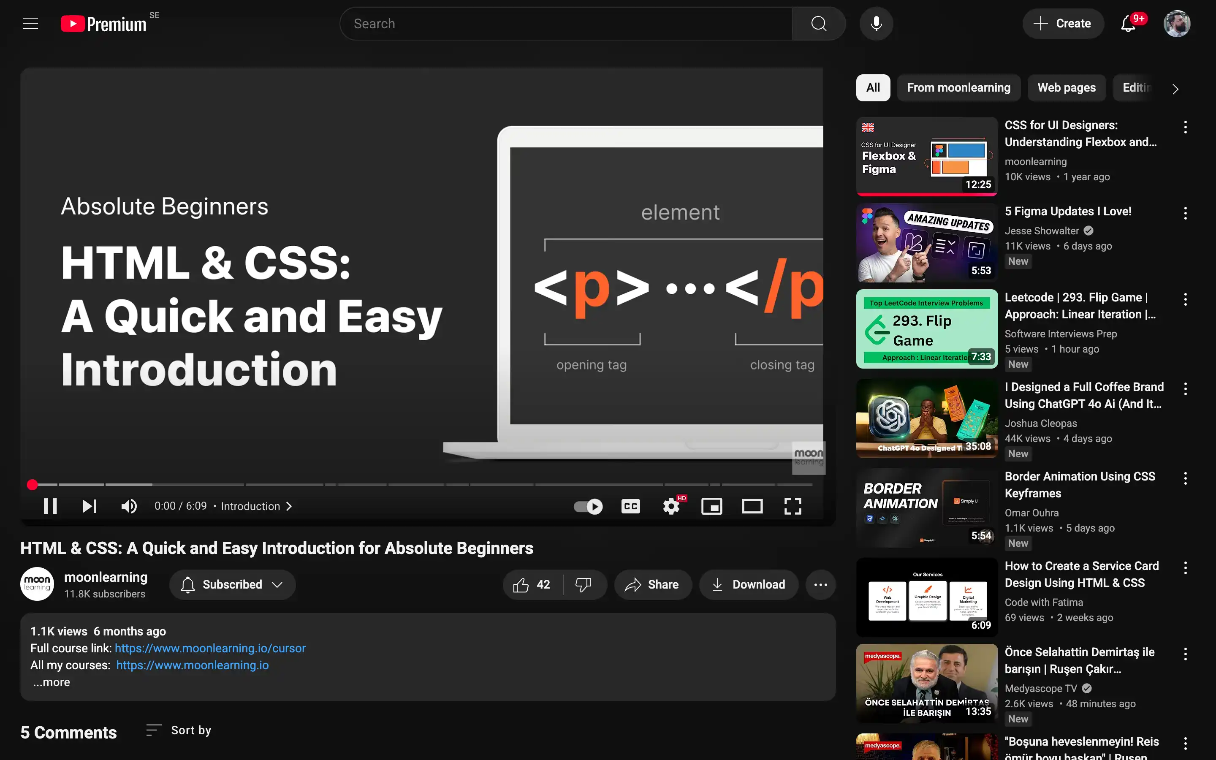Share the video
The height and width of the screenshot is (760, 1216).
coord(653,585)
